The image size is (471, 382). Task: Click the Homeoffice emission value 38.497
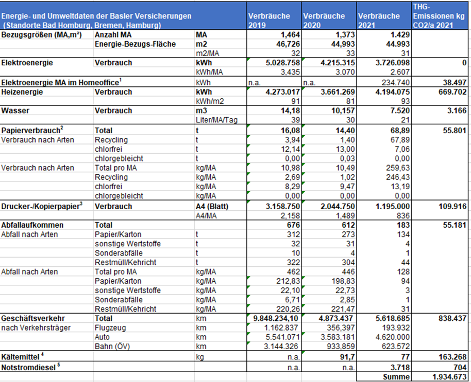click(x=455, y=82)
